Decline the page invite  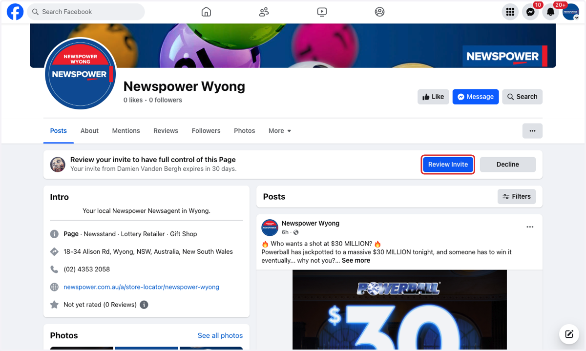(x=508, y=165)
